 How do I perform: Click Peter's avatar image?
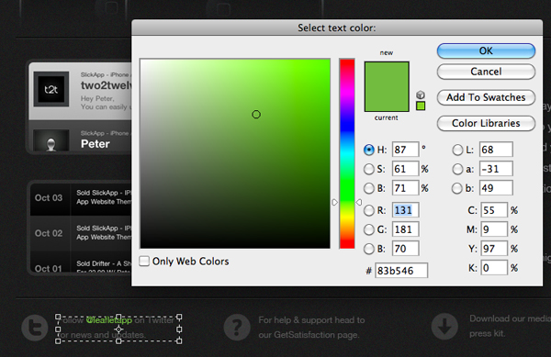51,140
